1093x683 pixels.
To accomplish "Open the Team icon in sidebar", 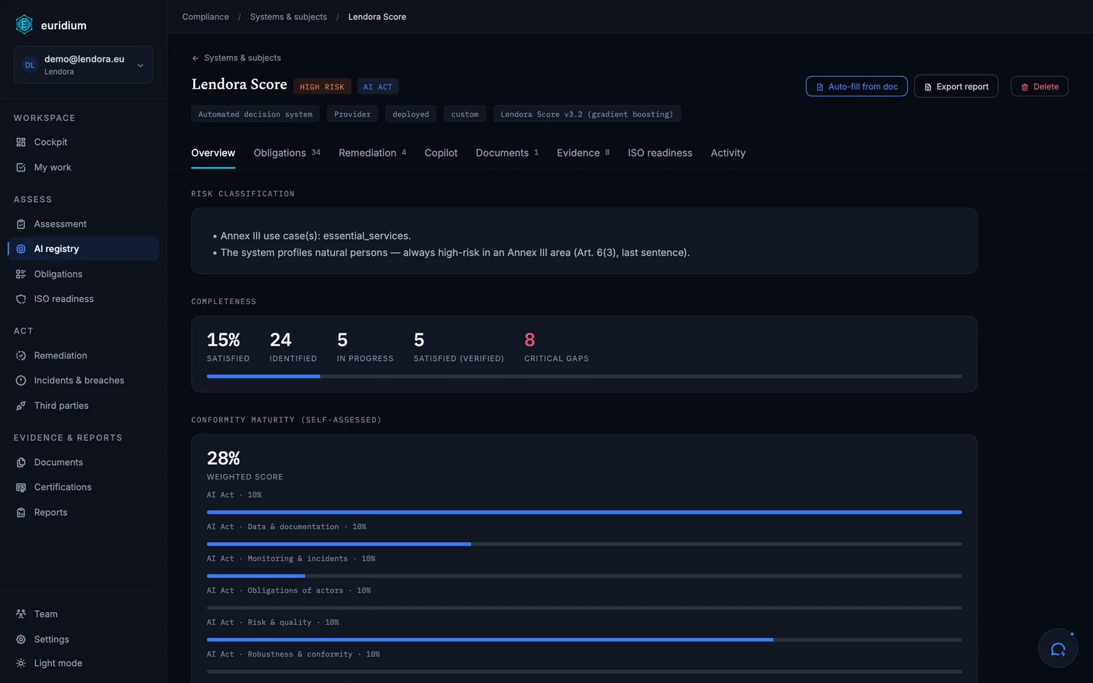I will point(20,614).
